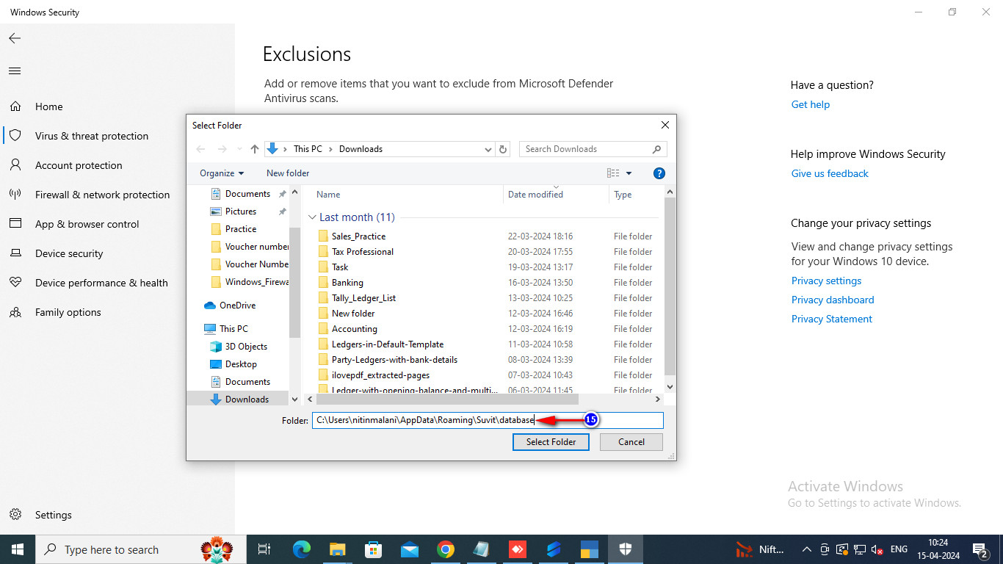Select New folder in file list
This screenshot has height=564, width=1003.
pos(353,314)
